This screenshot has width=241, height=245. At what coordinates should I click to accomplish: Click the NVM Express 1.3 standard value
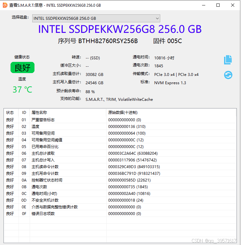point(170,83)
